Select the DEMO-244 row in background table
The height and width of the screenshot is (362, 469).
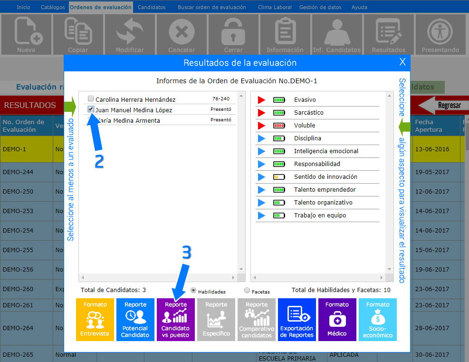click(32, 172)
